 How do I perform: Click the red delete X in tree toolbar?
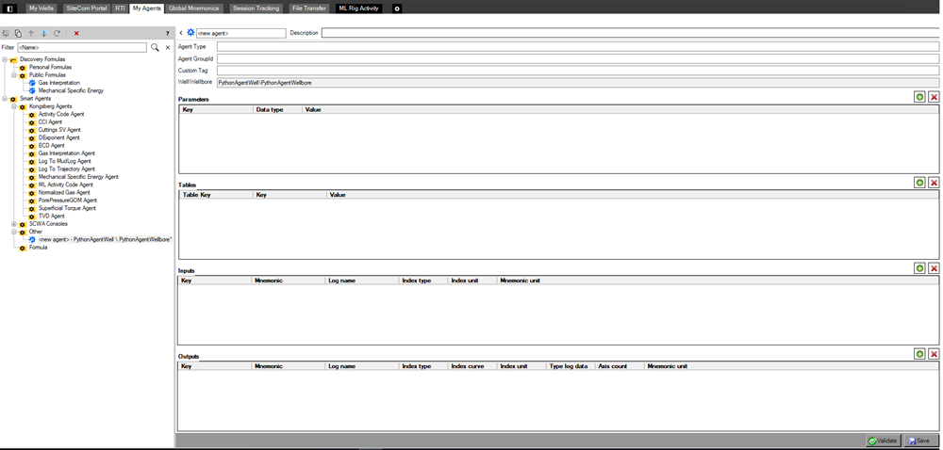(76, 34)
